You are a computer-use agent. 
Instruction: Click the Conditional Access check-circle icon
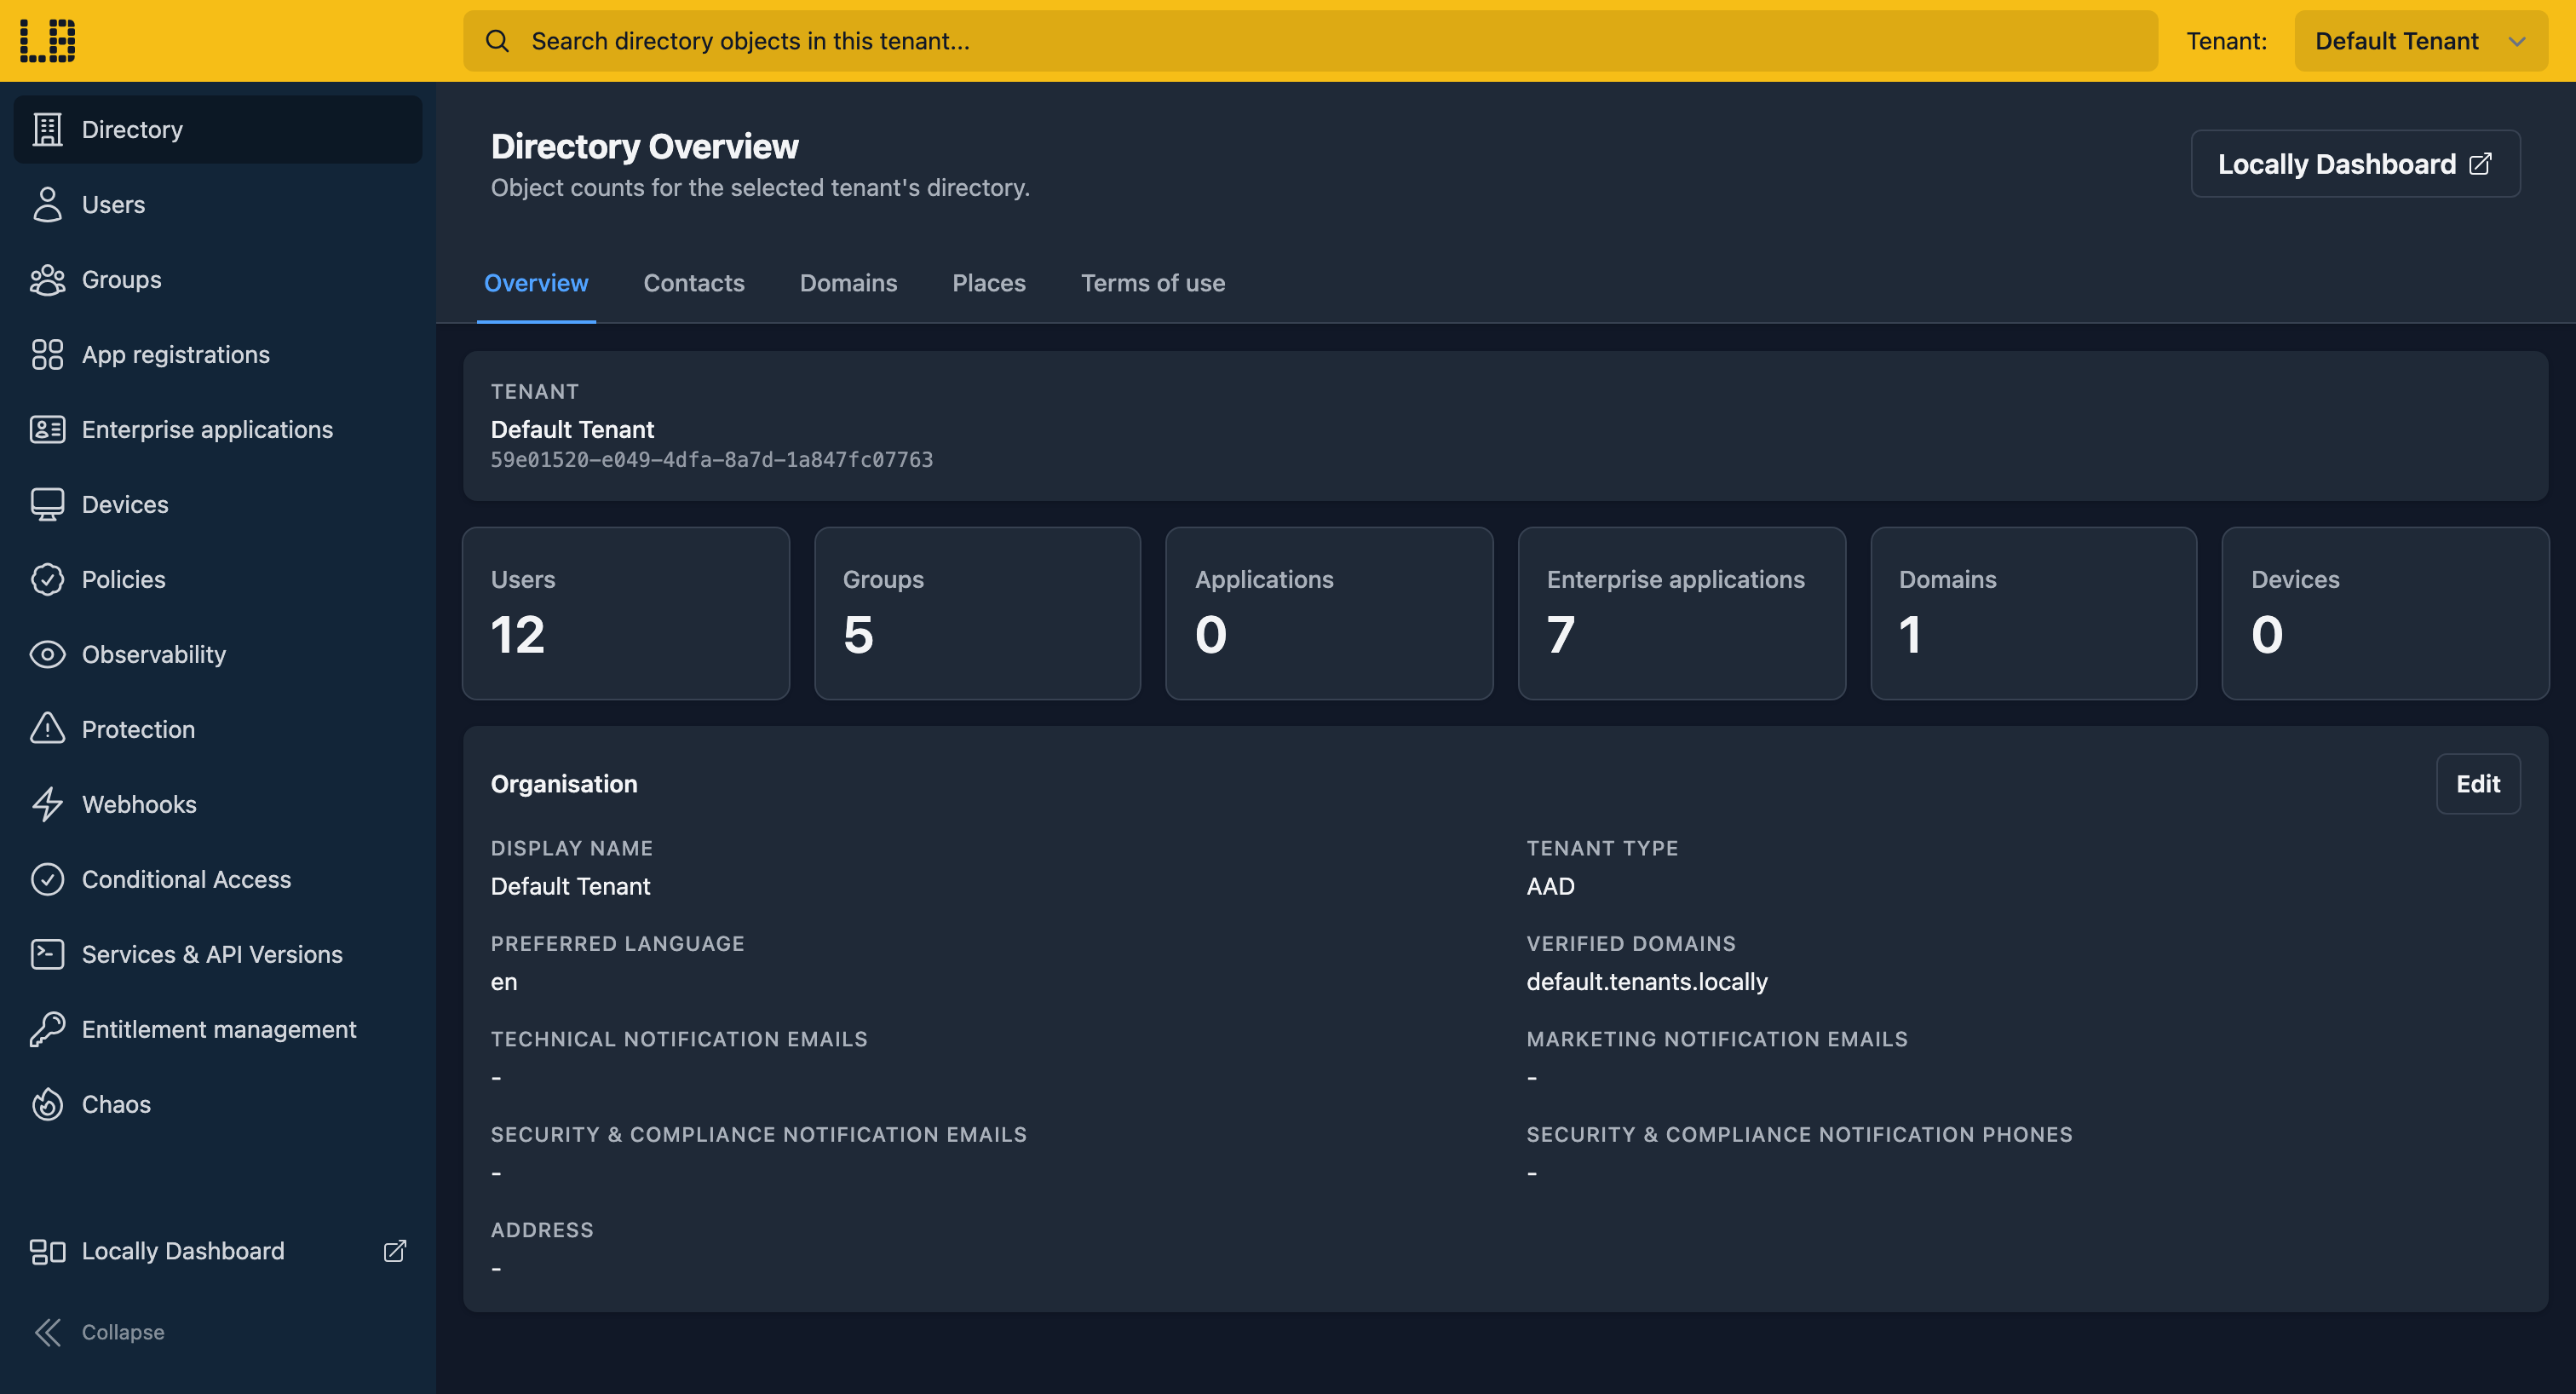pyautogui.click(x=47, y=880)
